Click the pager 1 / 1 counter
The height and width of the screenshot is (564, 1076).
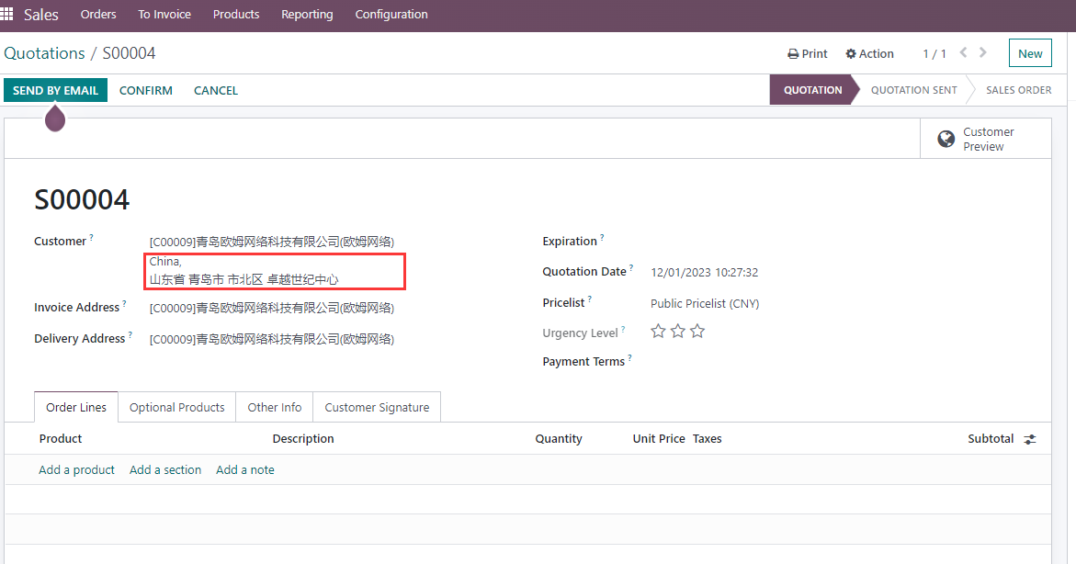tap(934, 53)
